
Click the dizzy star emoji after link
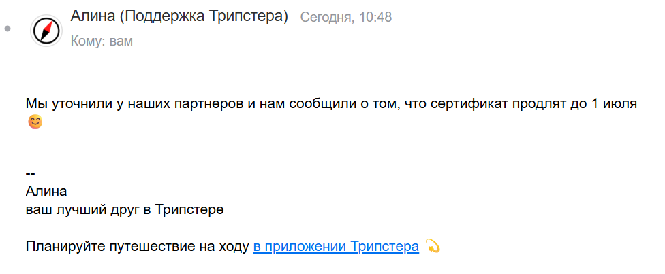pos(433,246)
